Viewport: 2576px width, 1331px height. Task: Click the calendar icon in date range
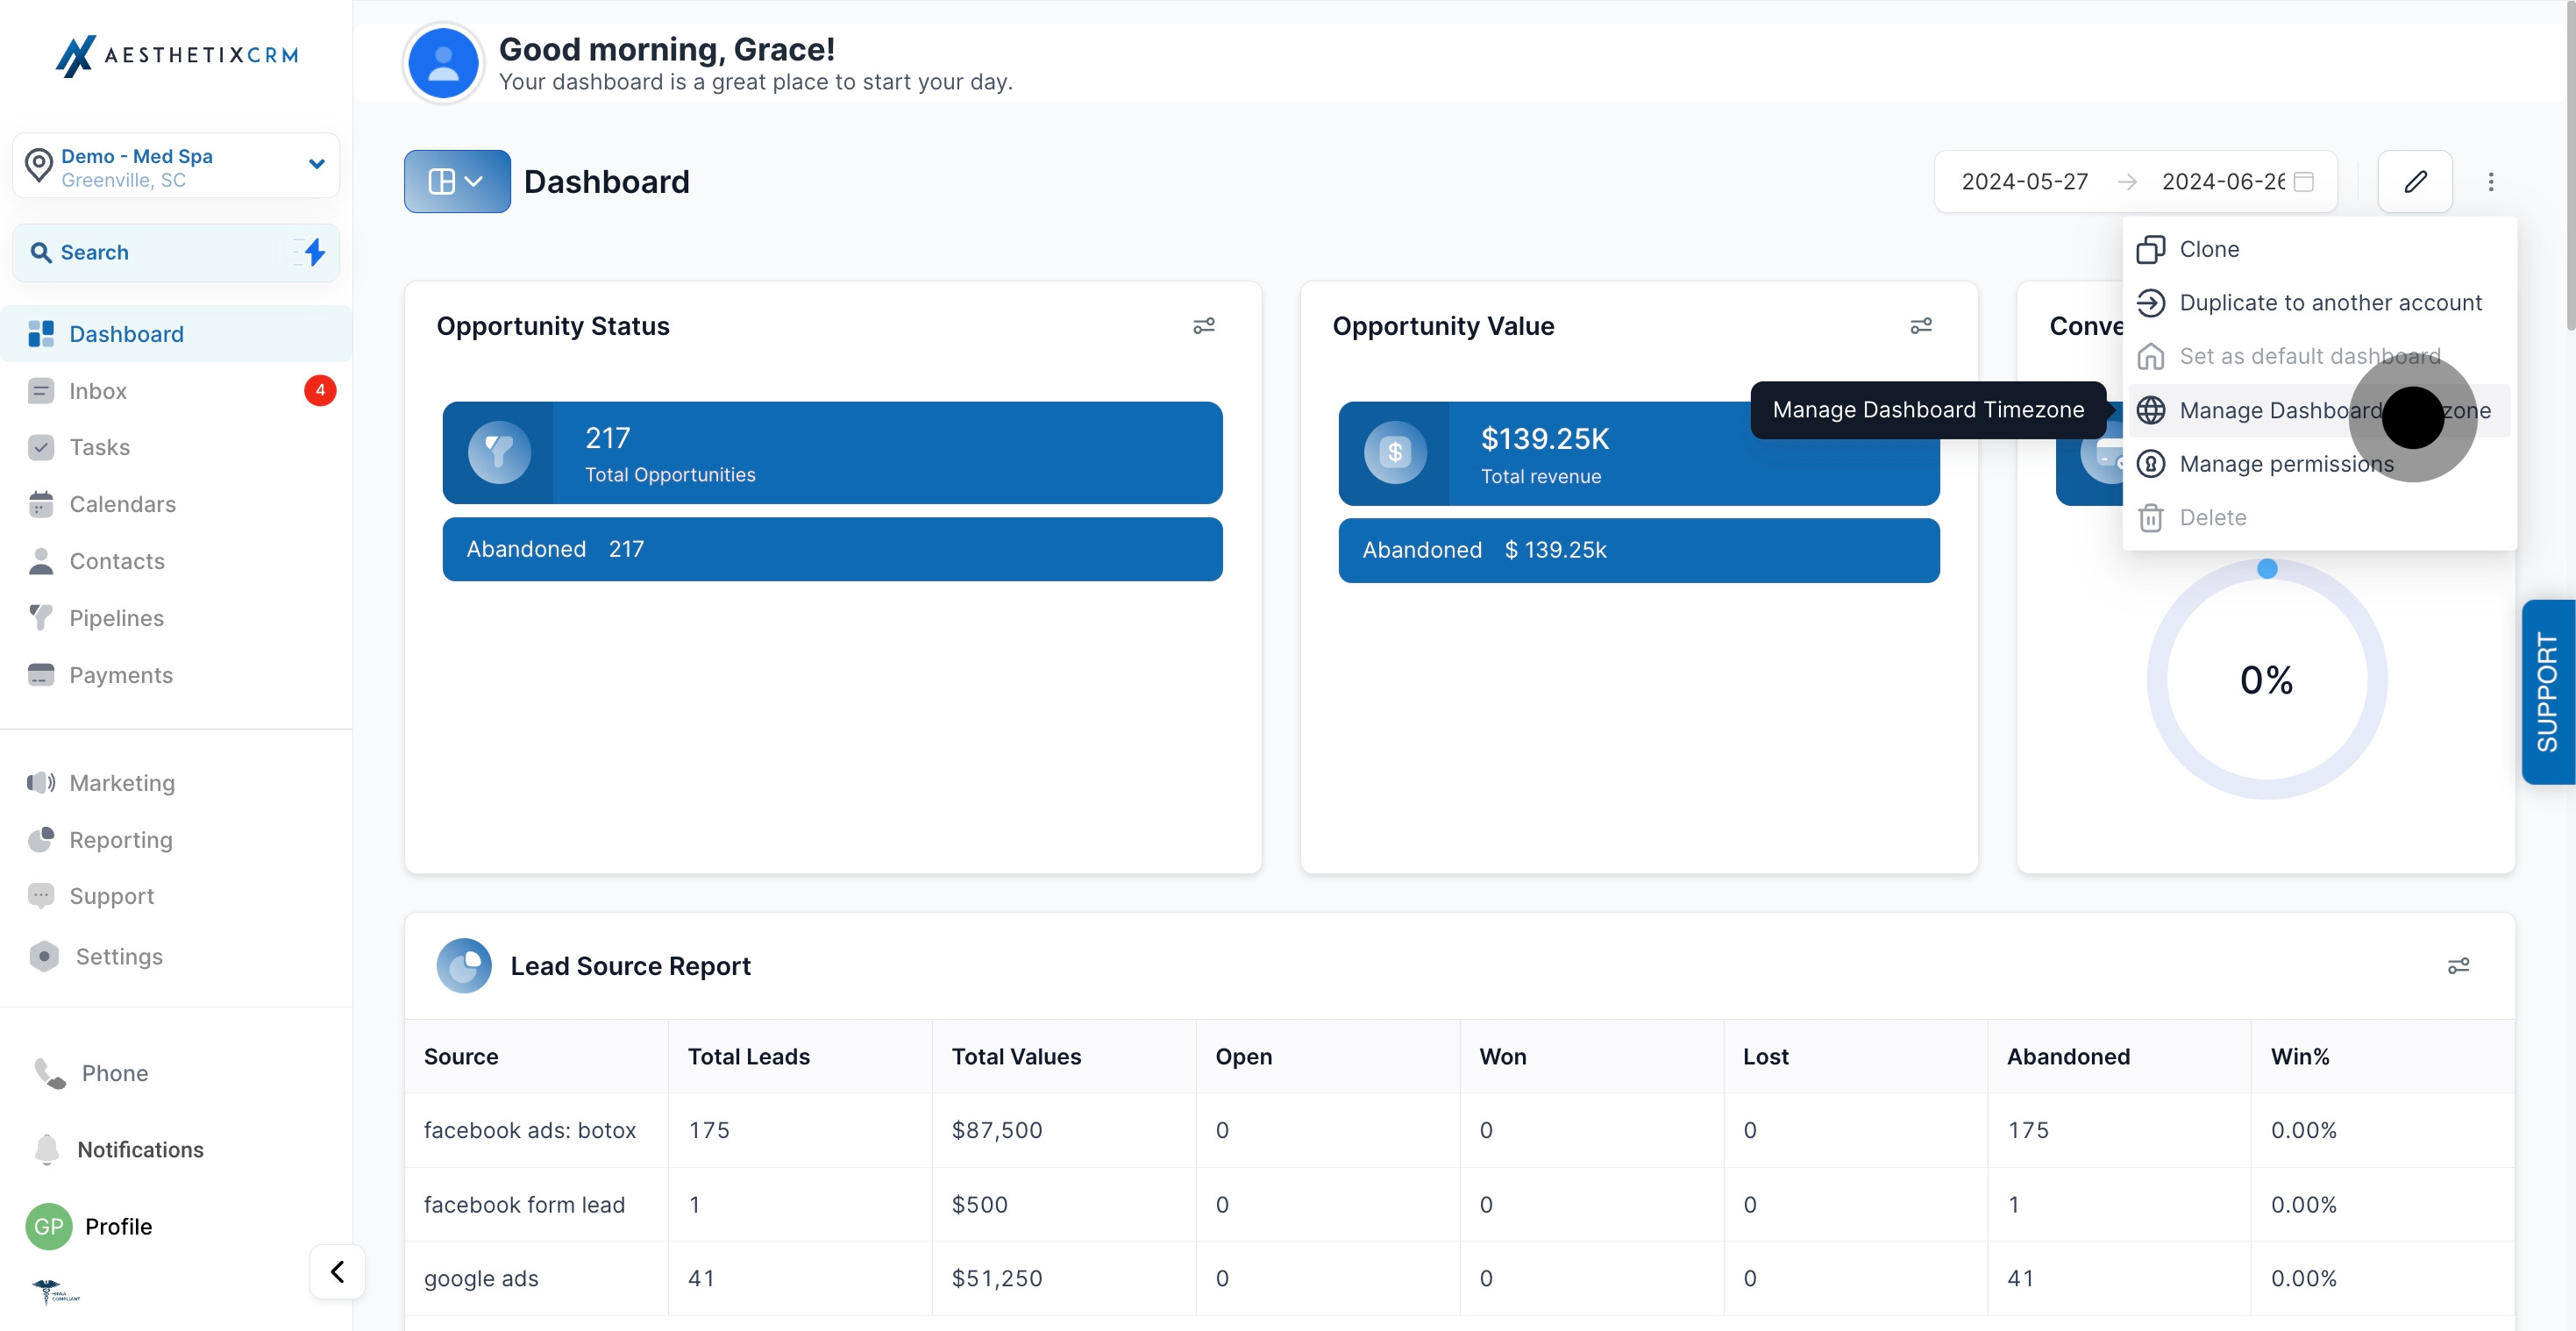click(2303, 181)
